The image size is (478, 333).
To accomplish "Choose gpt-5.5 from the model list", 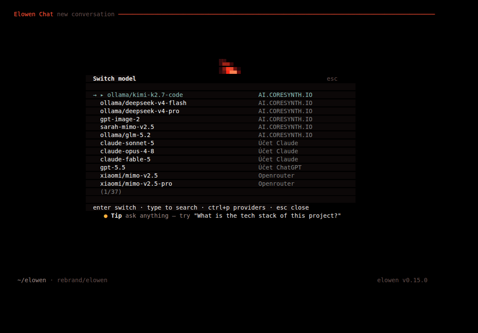I will pyautogui.click(x=220, y=167).
